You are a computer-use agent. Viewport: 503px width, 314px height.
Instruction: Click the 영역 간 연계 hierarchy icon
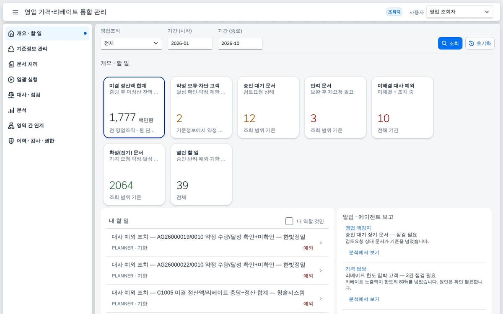tap(11, 126)
